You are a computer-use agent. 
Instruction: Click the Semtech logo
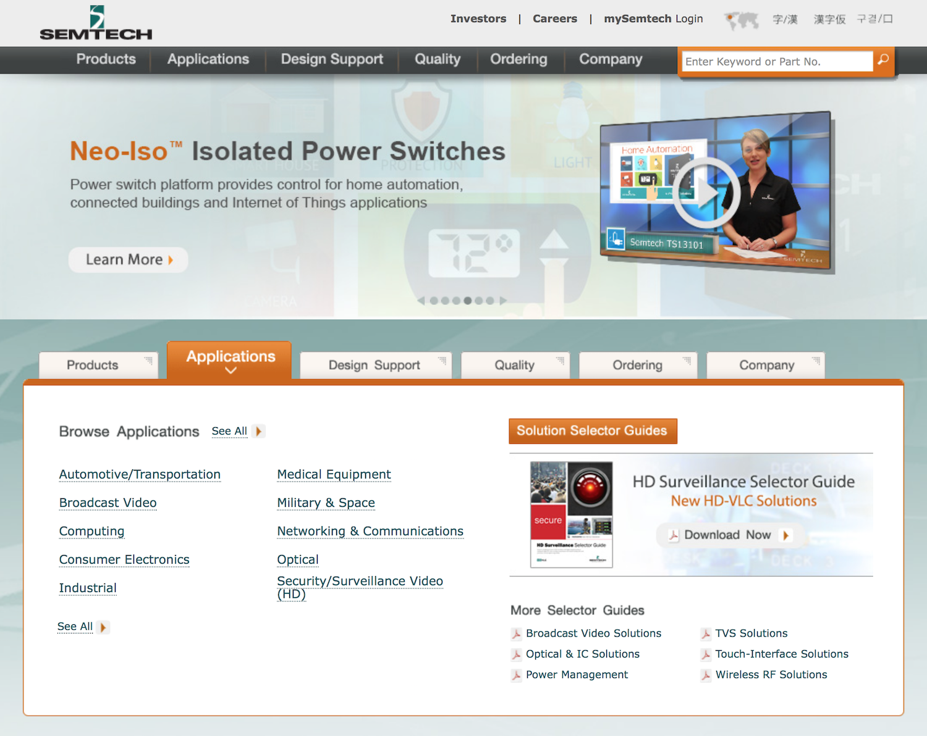coord(96,23)
